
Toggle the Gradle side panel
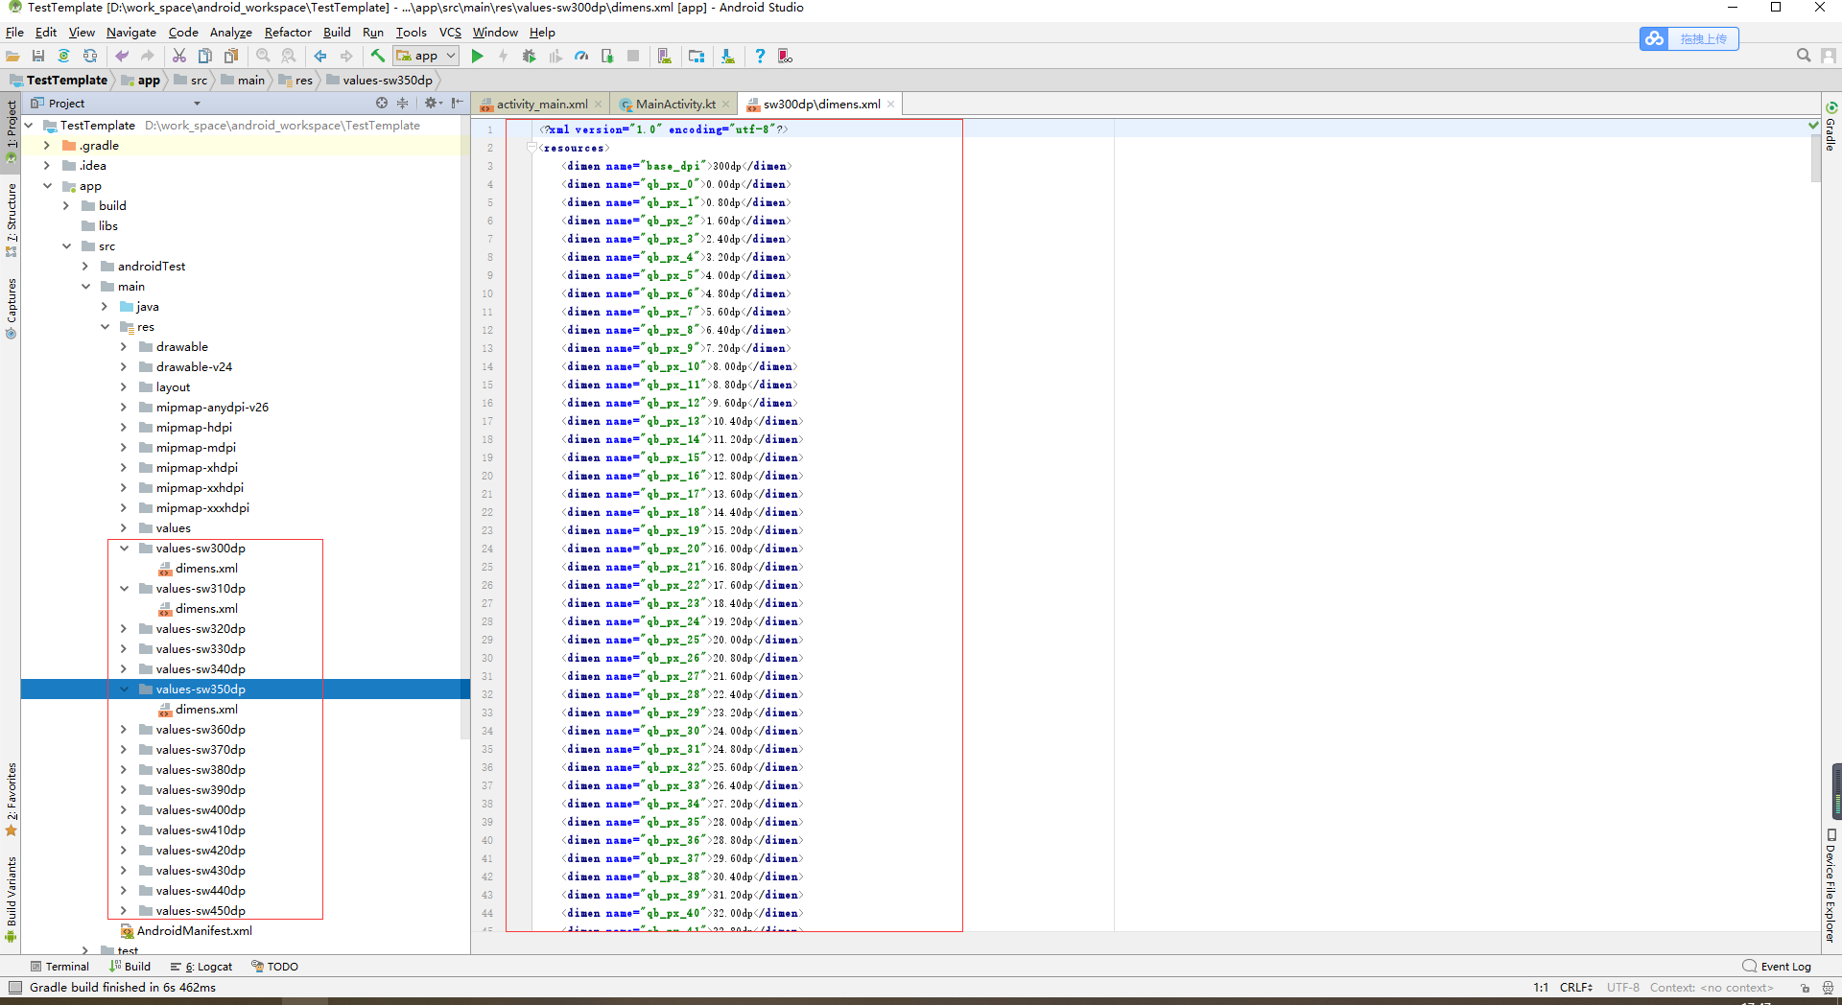pyautogui.click(x=1831, y=127)
